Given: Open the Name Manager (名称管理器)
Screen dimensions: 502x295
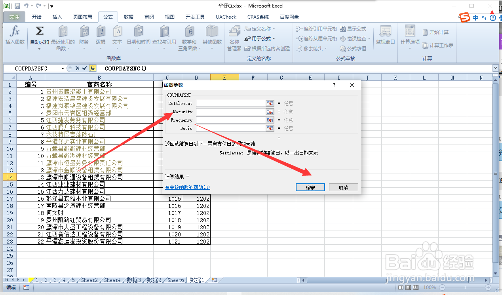Looking at the screenshot, I should point(234,38).
